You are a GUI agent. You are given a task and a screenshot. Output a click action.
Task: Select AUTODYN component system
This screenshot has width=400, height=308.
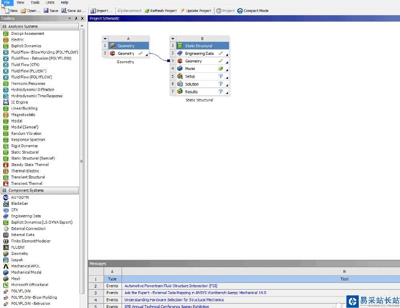(x=16, y=197)
